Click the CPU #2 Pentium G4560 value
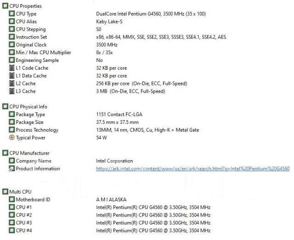Image resolution: width=294 pixels, height=240 pixels. (153, 215)
